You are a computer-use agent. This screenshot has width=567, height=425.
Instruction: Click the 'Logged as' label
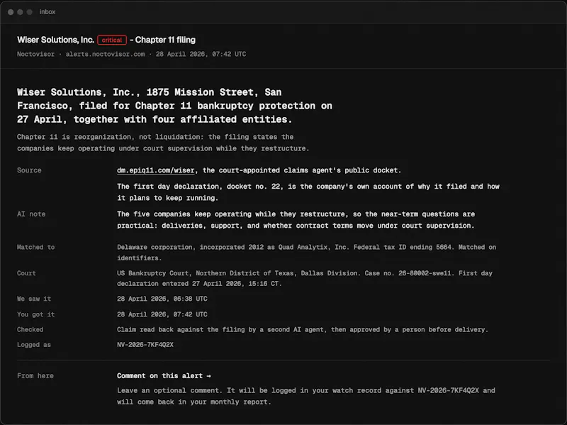click(x=34, y=345)
